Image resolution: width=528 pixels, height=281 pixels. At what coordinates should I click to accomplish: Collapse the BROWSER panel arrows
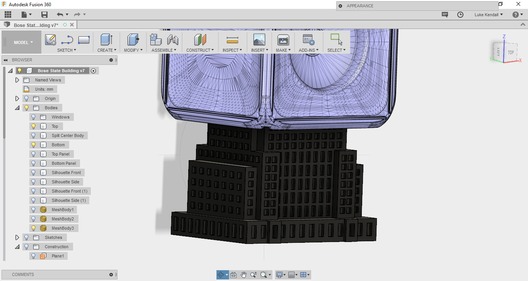(6, 60)
